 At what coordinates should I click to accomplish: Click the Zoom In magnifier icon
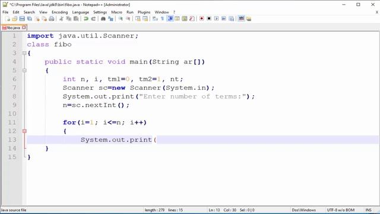121,18
